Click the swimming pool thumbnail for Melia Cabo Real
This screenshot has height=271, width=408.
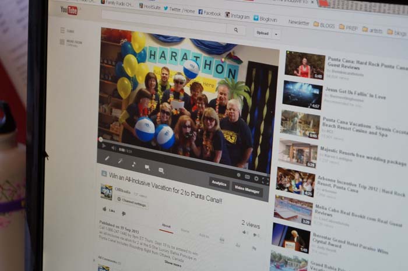click(x=293, y=210)
